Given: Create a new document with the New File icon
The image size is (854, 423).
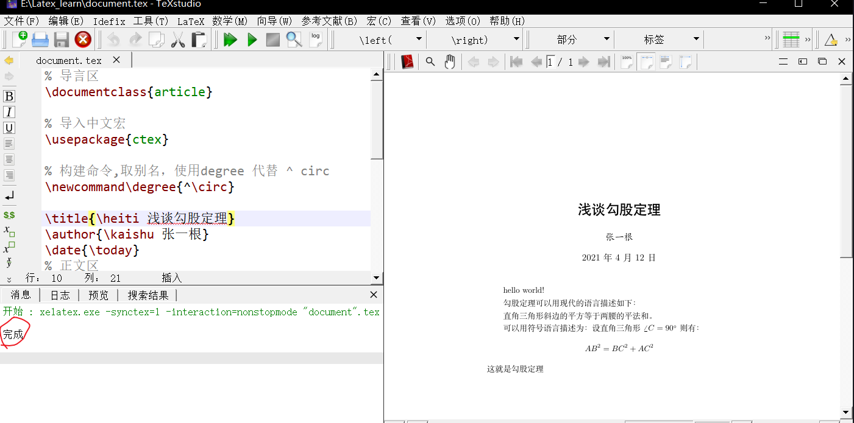Looking at the screenshot, I should pos(20,40).
